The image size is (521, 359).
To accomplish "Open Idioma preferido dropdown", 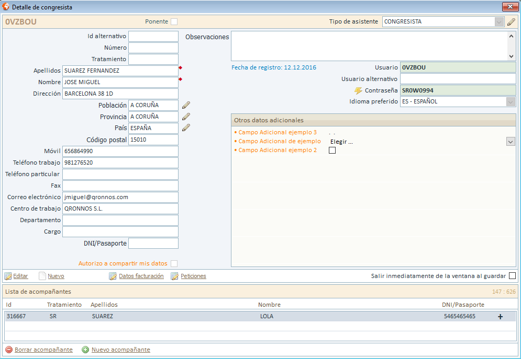I will pos(511,102).
